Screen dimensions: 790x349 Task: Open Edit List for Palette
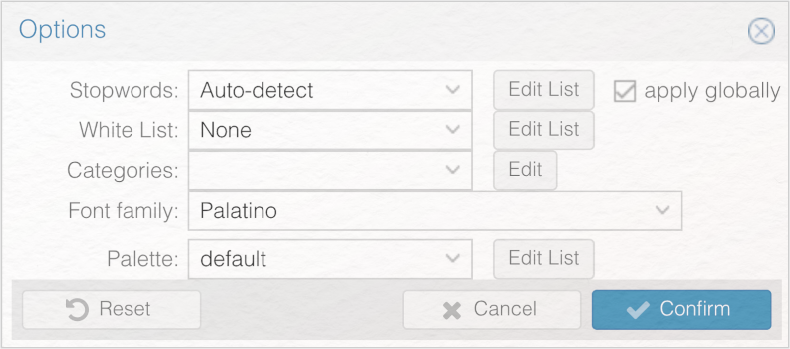click(x=543, y=259)
